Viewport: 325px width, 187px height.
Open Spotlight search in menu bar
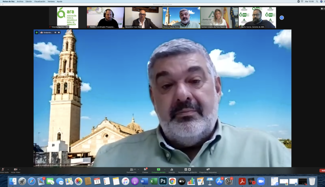[317, 1]
